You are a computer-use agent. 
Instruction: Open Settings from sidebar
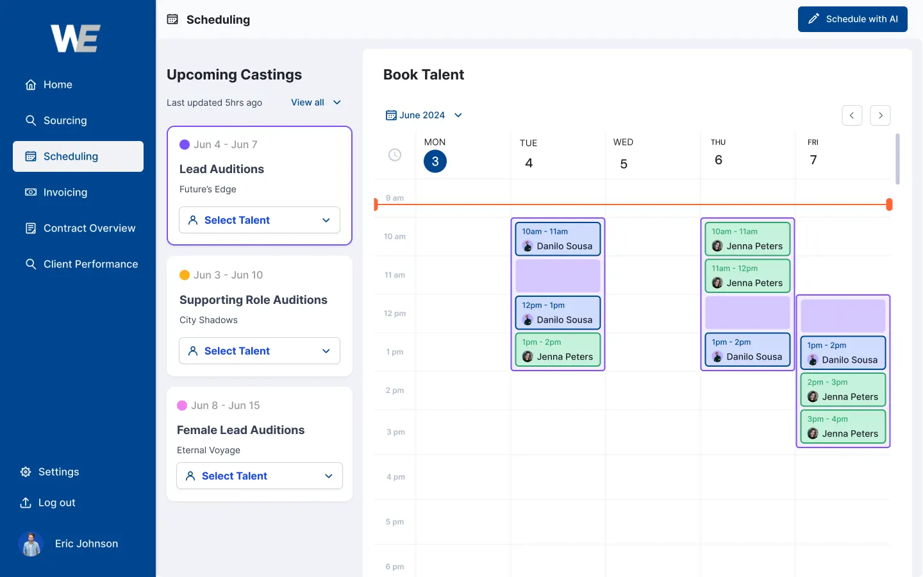coord(50,472)
